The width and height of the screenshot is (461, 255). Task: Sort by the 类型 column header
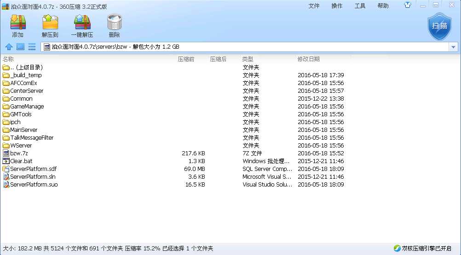click(x=248, y=59)
